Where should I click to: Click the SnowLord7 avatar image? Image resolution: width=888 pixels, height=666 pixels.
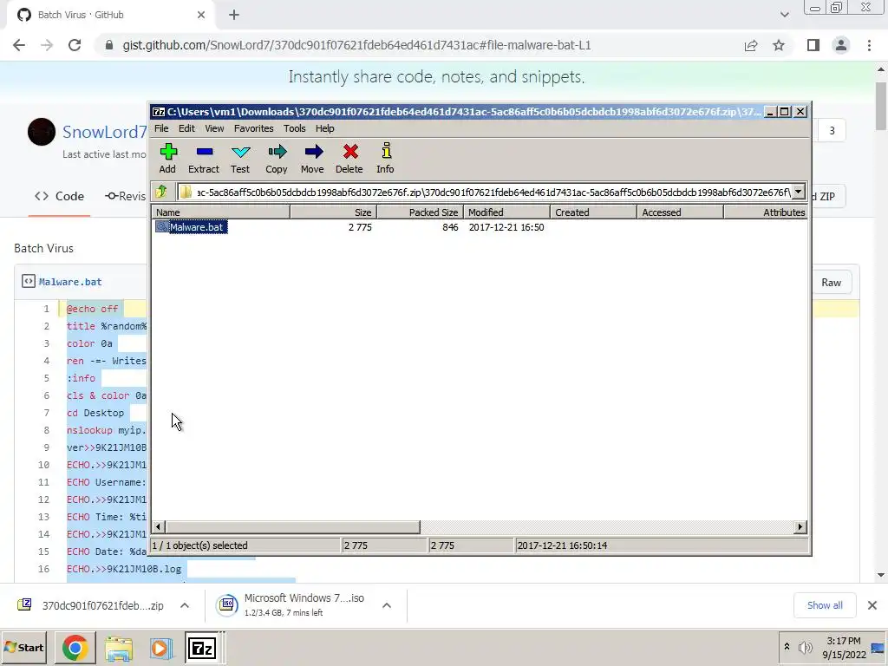[x=42, y=132]
